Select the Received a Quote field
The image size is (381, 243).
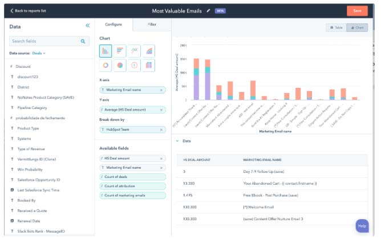pyautogui.click(x=32, y=210)
